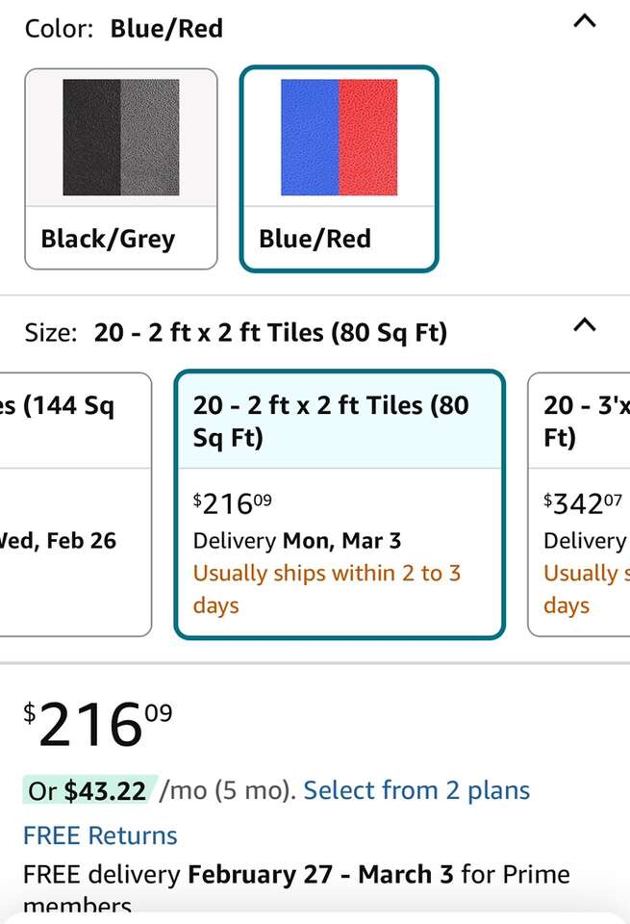Click Delivery Mon, Mar 3 in the selected card

coord(296,541)
